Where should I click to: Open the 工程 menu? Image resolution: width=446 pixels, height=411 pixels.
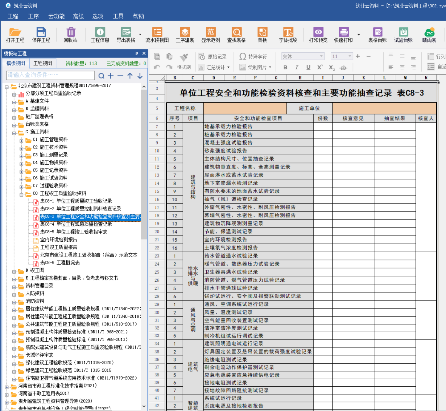pos(13,16)
